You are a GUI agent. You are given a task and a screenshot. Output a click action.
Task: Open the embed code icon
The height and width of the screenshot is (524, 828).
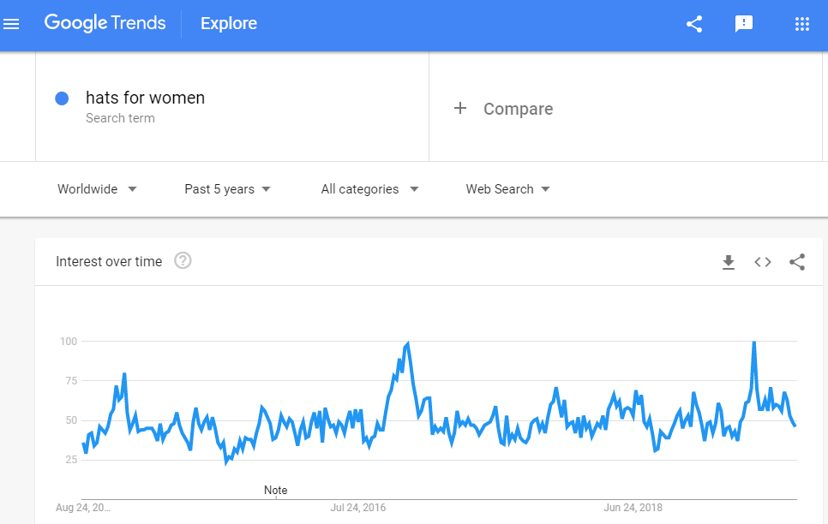coord(763,262)
